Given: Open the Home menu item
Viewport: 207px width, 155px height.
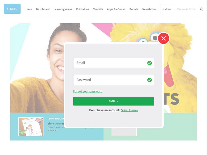Looking at the screenshot, I should coord(28,9).
